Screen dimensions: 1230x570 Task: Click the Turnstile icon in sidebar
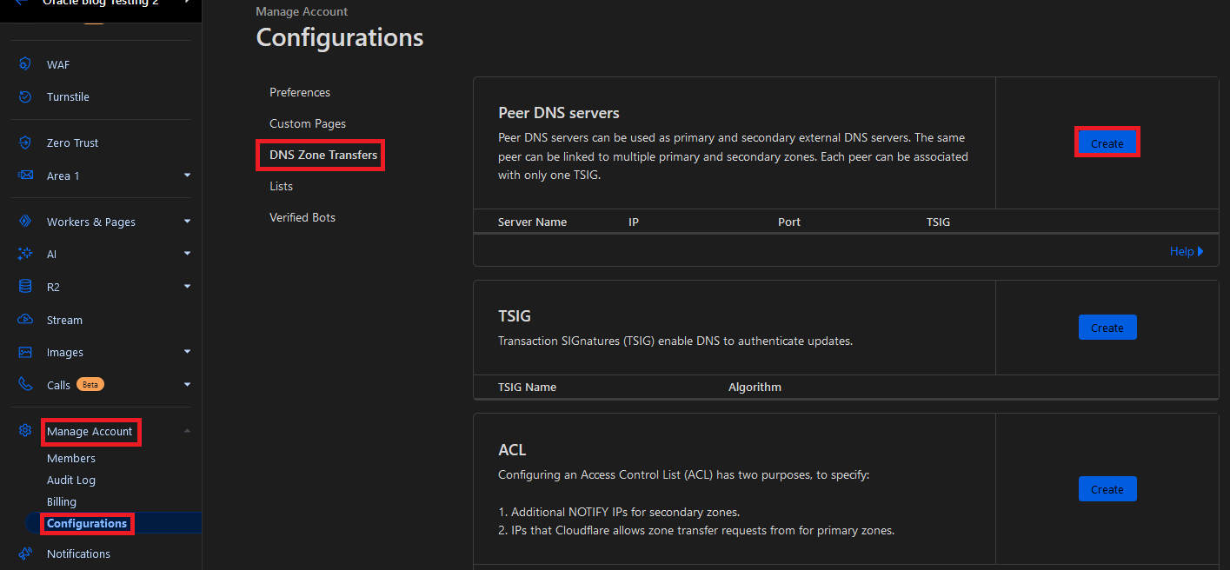(25, 96)
